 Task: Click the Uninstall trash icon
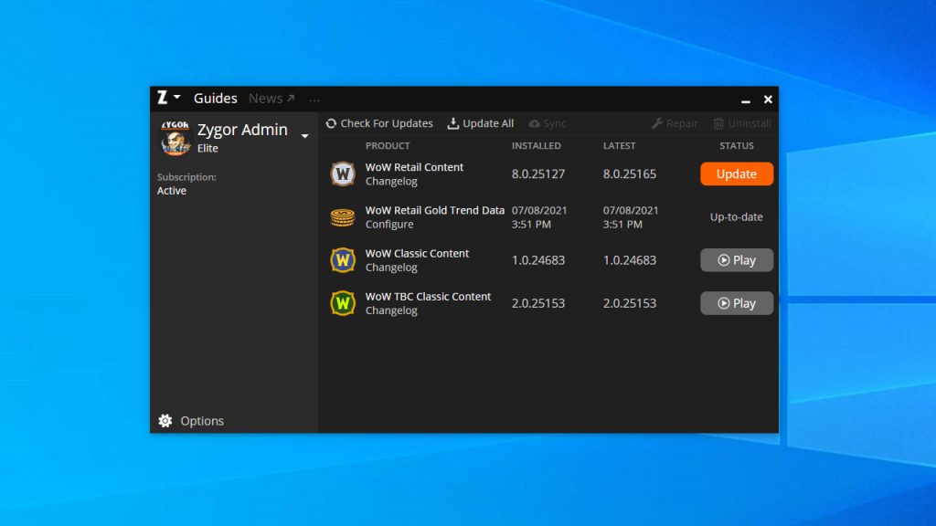coord(718,123)
